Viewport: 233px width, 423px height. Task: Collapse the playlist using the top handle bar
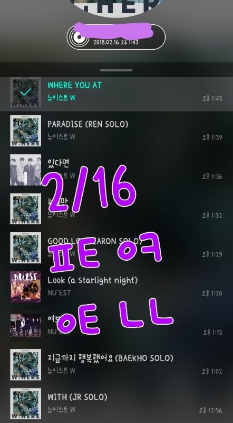116,70
